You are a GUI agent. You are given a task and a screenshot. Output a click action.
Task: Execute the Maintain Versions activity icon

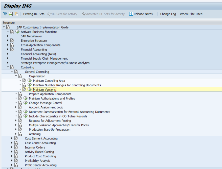pyautogui.click(x=30, y=89)
